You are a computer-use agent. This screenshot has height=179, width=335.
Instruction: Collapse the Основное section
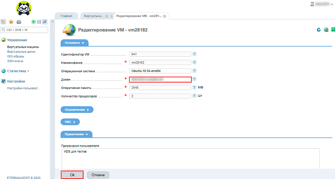[x=74, y=43]
